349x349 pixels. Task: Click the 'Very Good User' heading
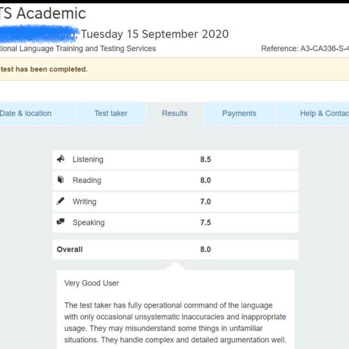[x=92, y=283]
